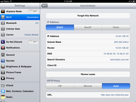Open Cellular Data settings
Image resolution: width=136 pixels, height=102 pixels.
[x=20, y=29]
